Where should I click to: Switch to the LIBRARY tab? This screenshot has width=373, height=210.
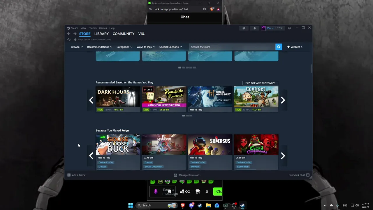(x=101, y=34)
